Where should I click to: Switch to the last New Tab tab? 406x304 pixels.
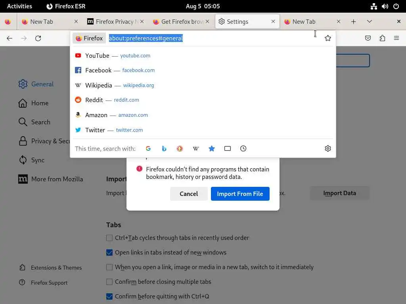coord(312,21)
